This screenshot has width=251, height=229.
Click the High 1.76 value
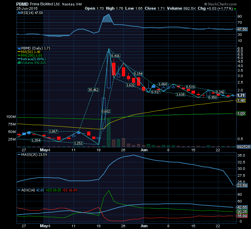click(114, 9)
